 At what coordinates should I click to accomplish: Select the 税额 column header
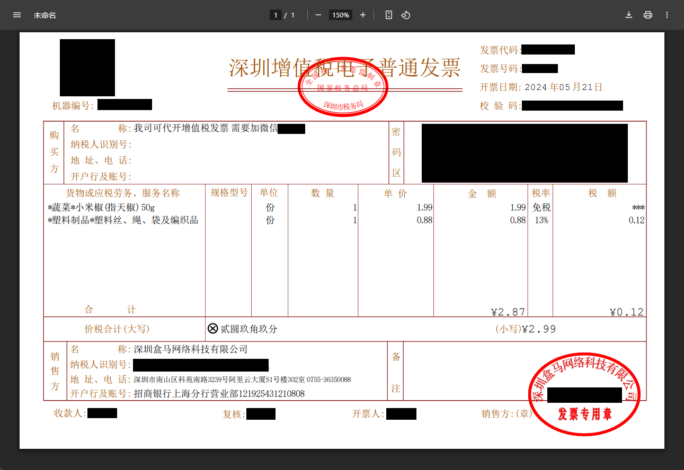tap(602, 194)
